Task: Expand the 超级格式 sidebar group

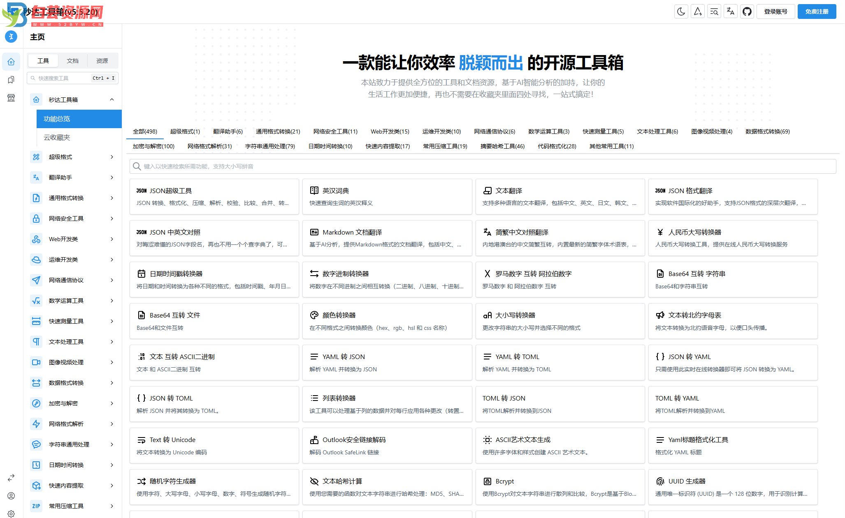Action: coord(72,157)
